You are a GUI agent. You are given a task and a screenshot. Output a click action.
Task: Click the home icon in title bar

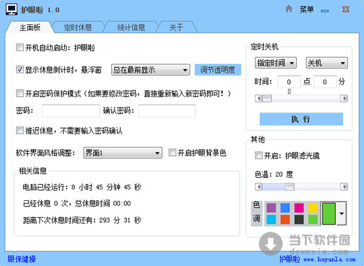click(289, 9)
